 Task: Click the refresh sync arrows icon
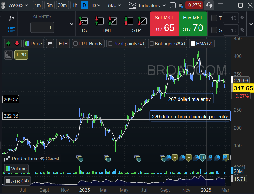click(209, 5)
